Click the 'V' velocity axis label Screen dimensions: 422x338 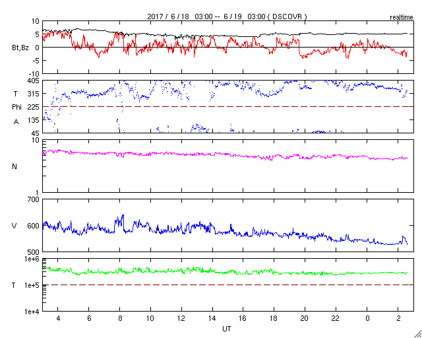15,226
